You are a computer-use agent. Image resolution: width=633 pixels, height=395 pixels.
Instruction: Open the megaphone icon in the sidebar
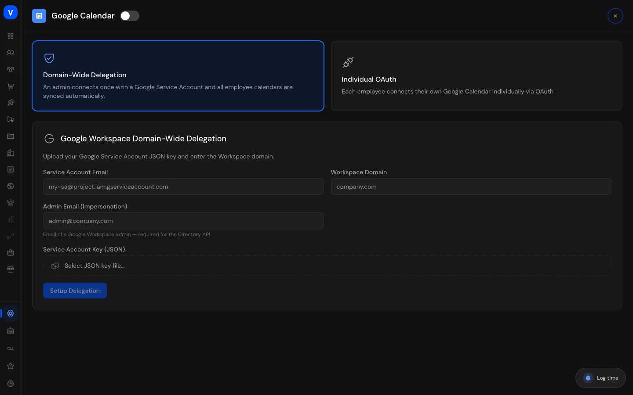[11, 119]
